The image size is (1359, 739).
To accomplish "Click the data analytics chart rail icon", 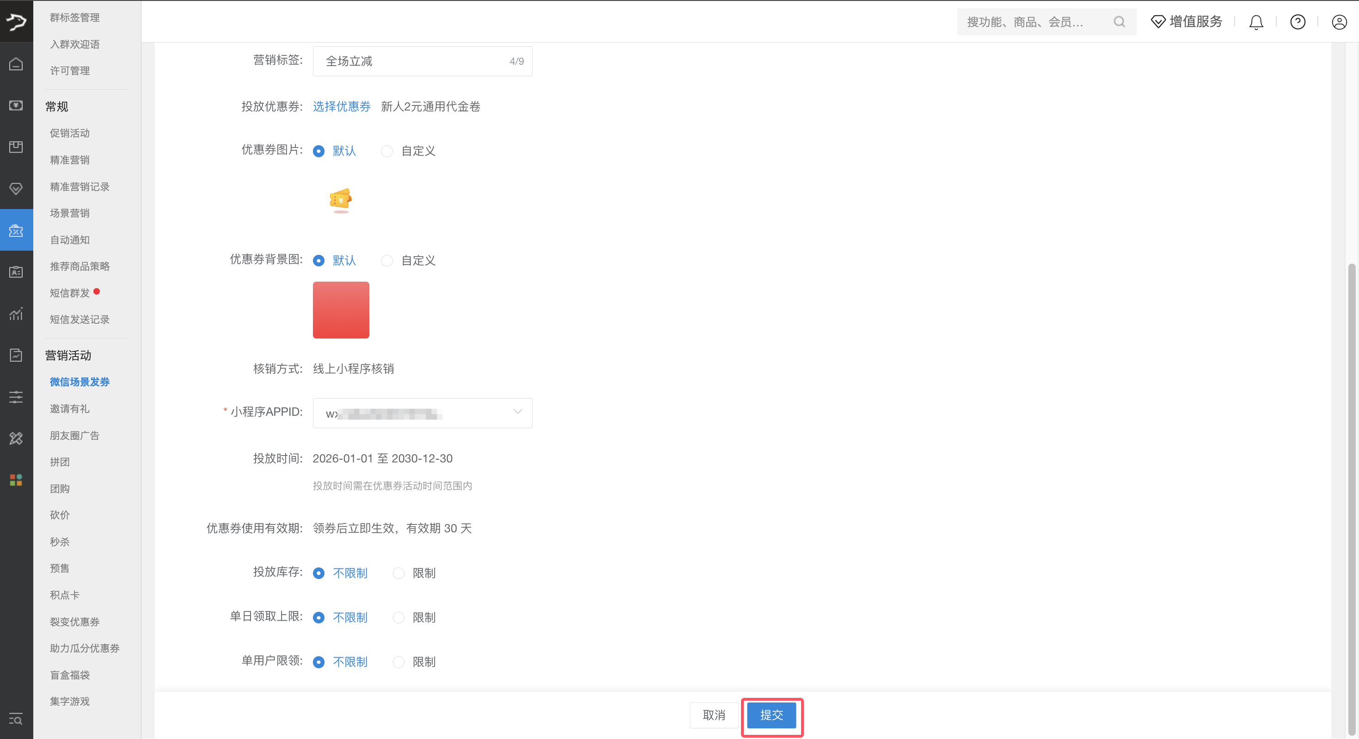I will pyautogui.click(x=16, y=314).
